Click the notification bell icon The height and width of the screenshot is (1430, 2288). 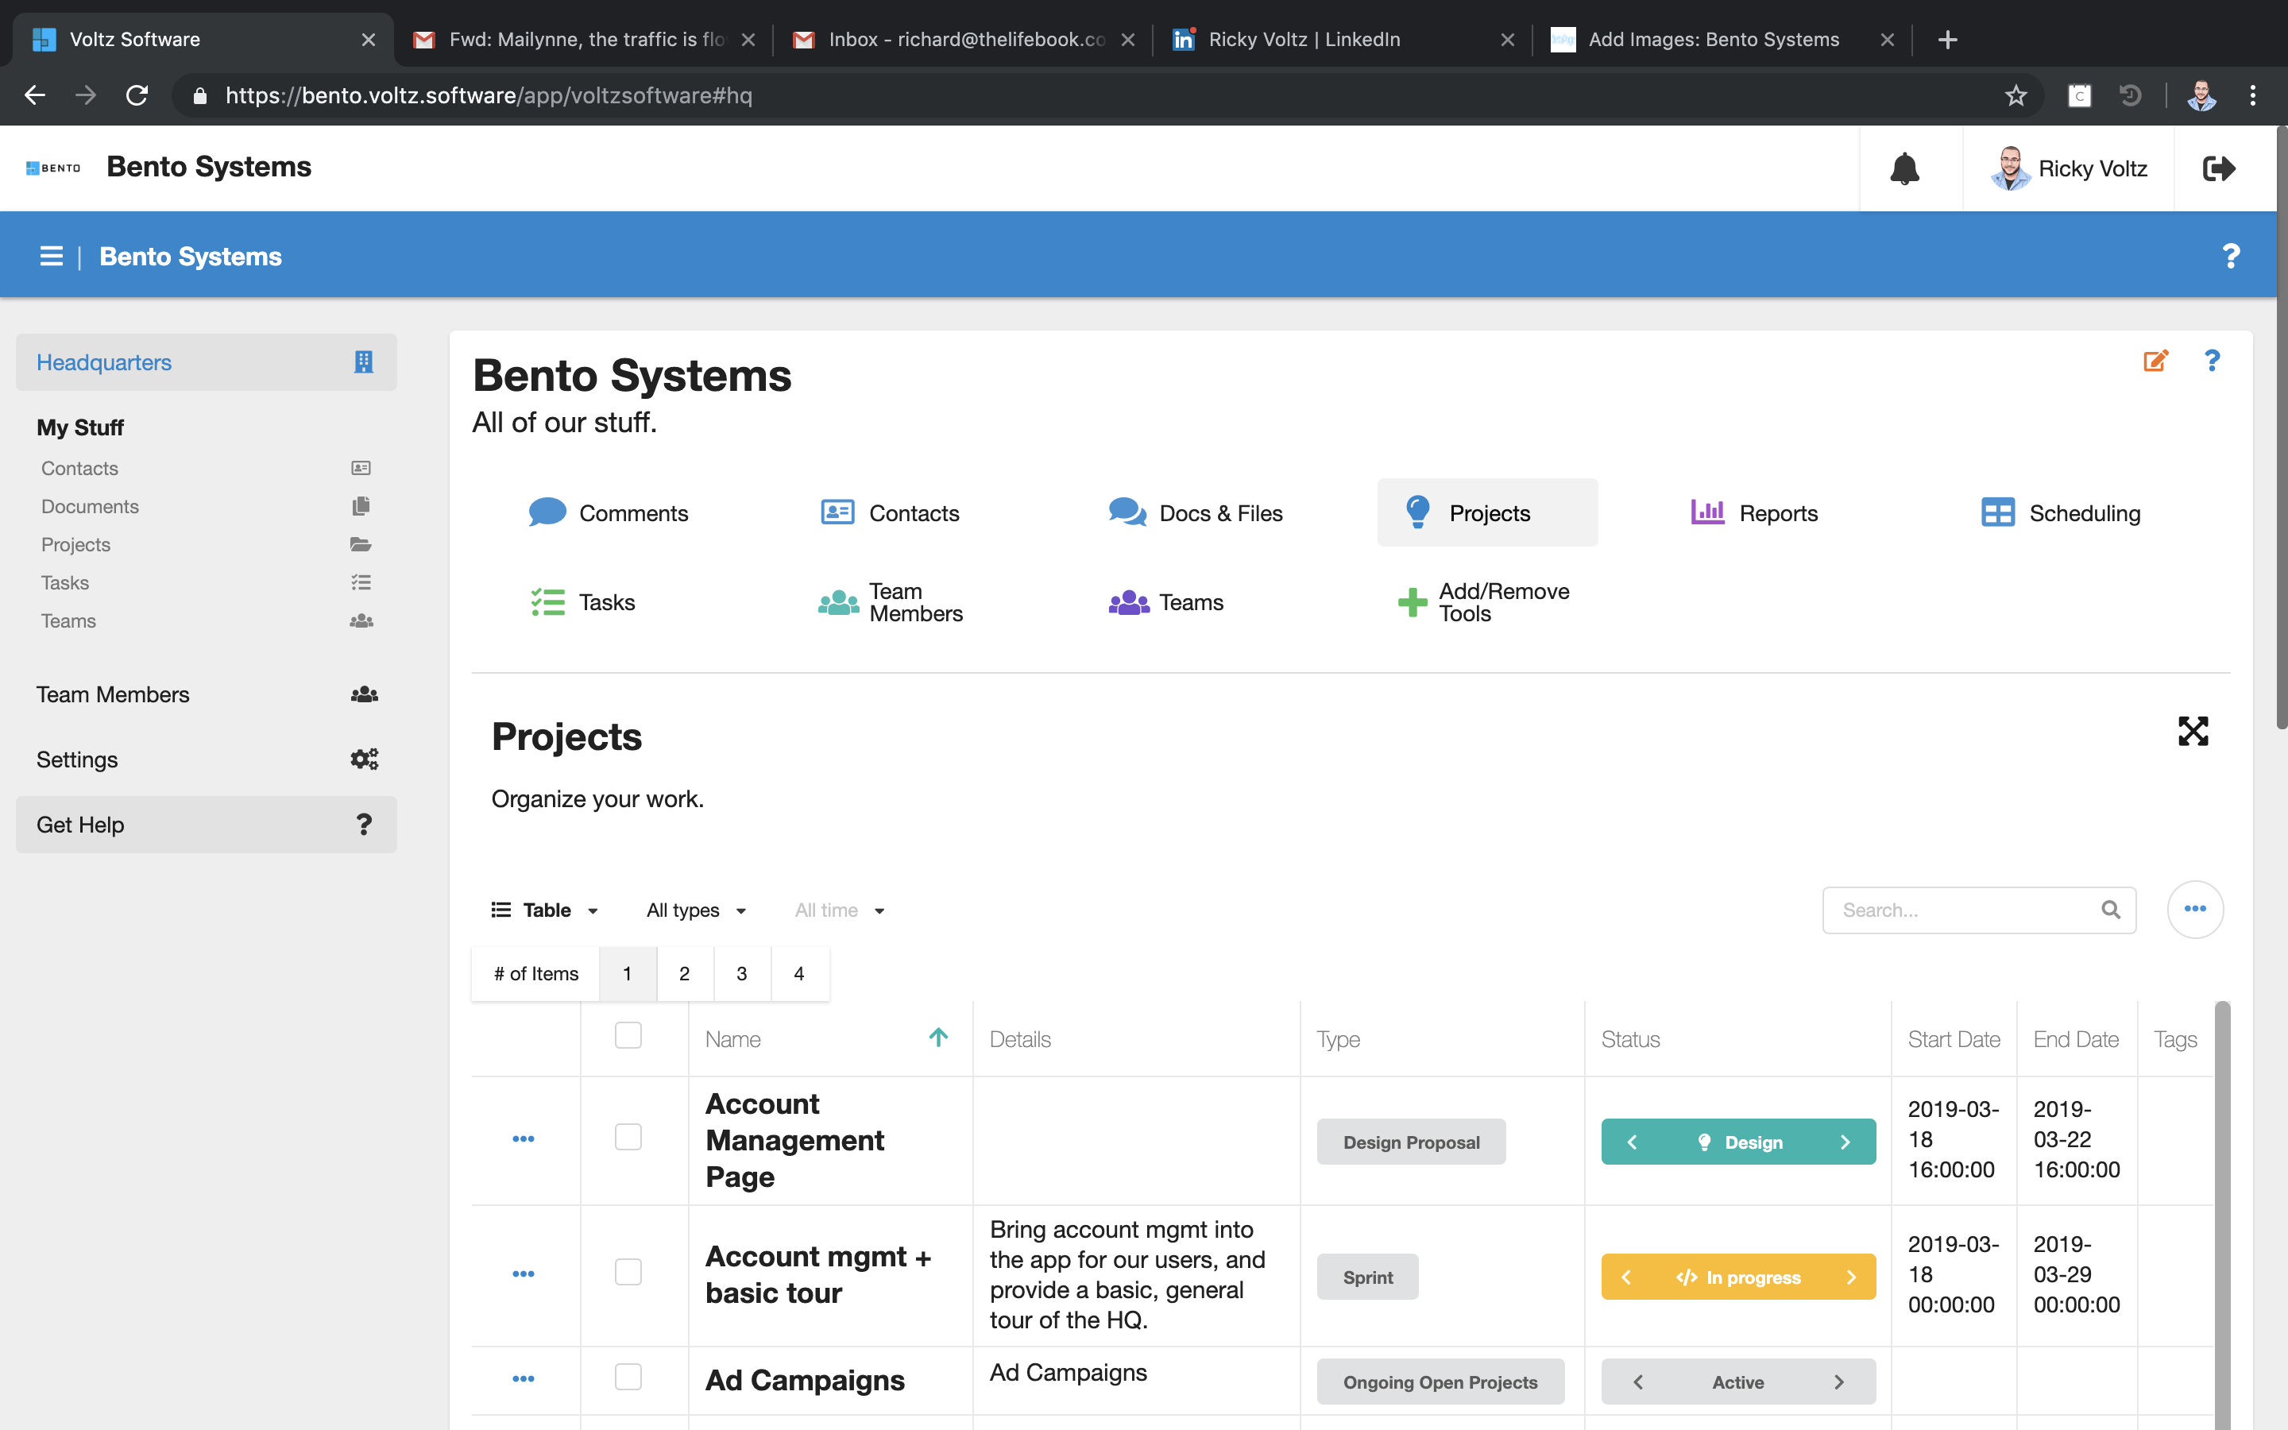pyautogui.click(x=1904, y=168)
